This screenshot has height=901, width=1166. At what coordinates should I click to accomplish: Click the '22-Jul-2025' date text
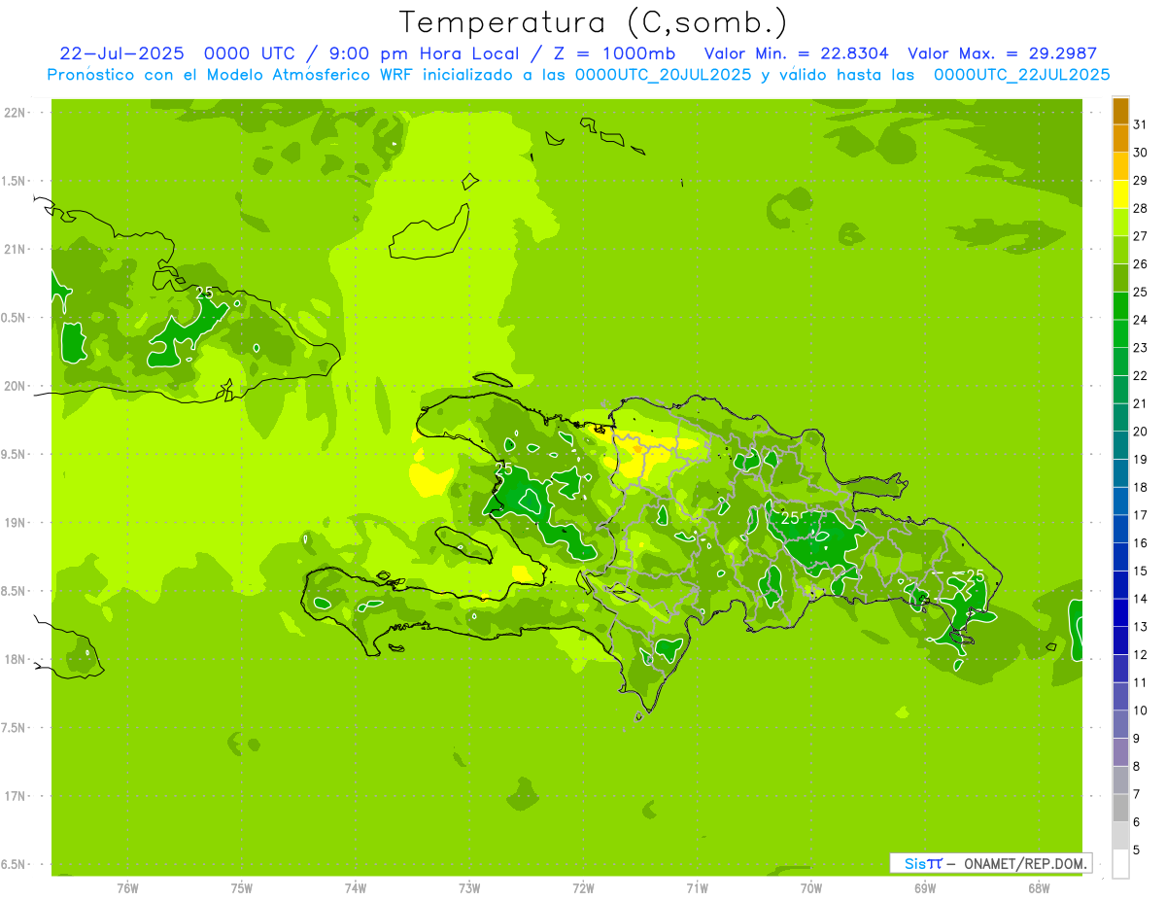point(121,53)
